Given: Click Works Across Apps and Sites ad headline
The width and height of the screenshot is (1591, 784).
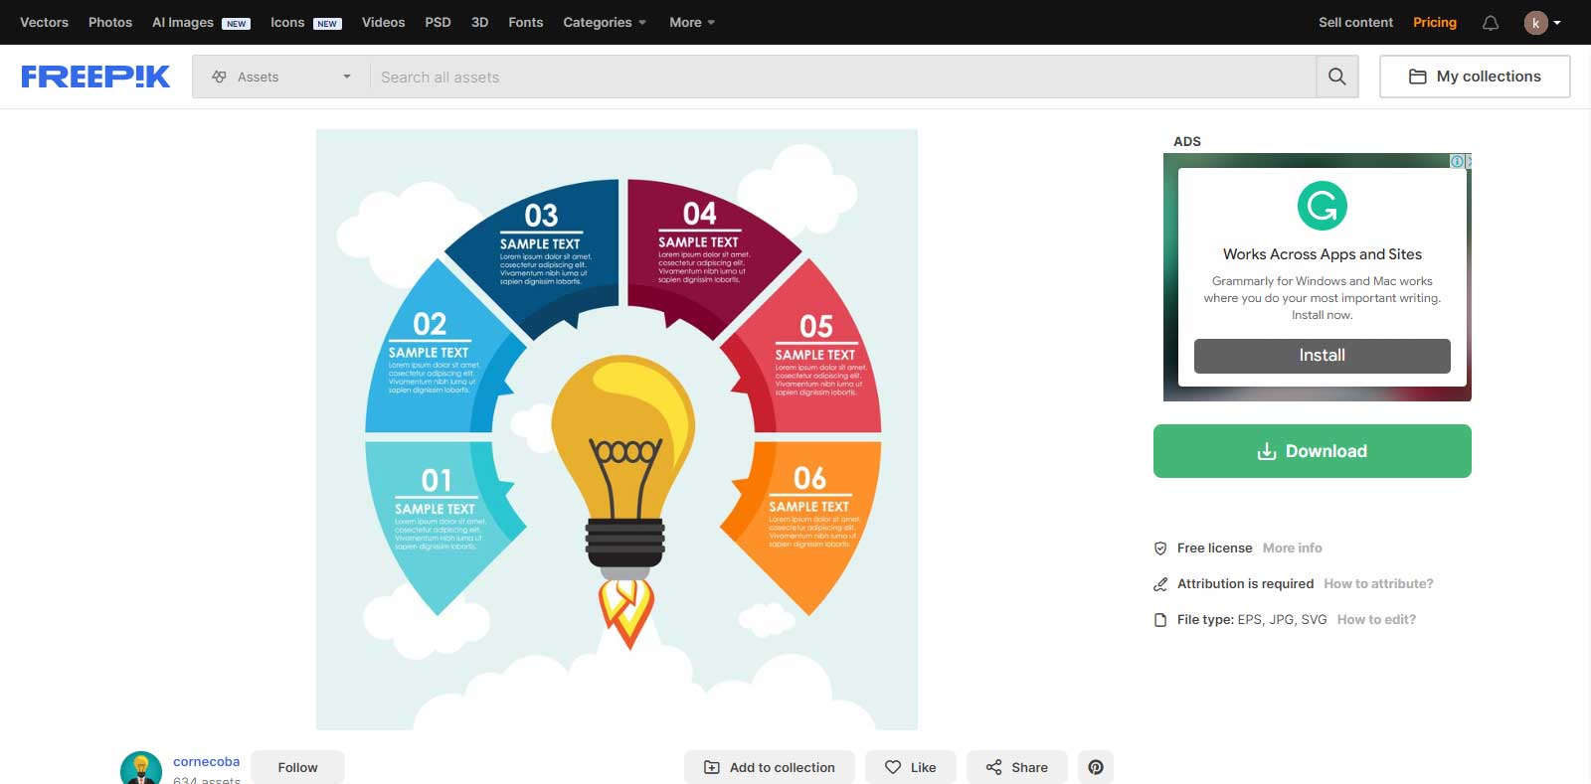Looking at the screenshot, I should [x=1322, y=254].
